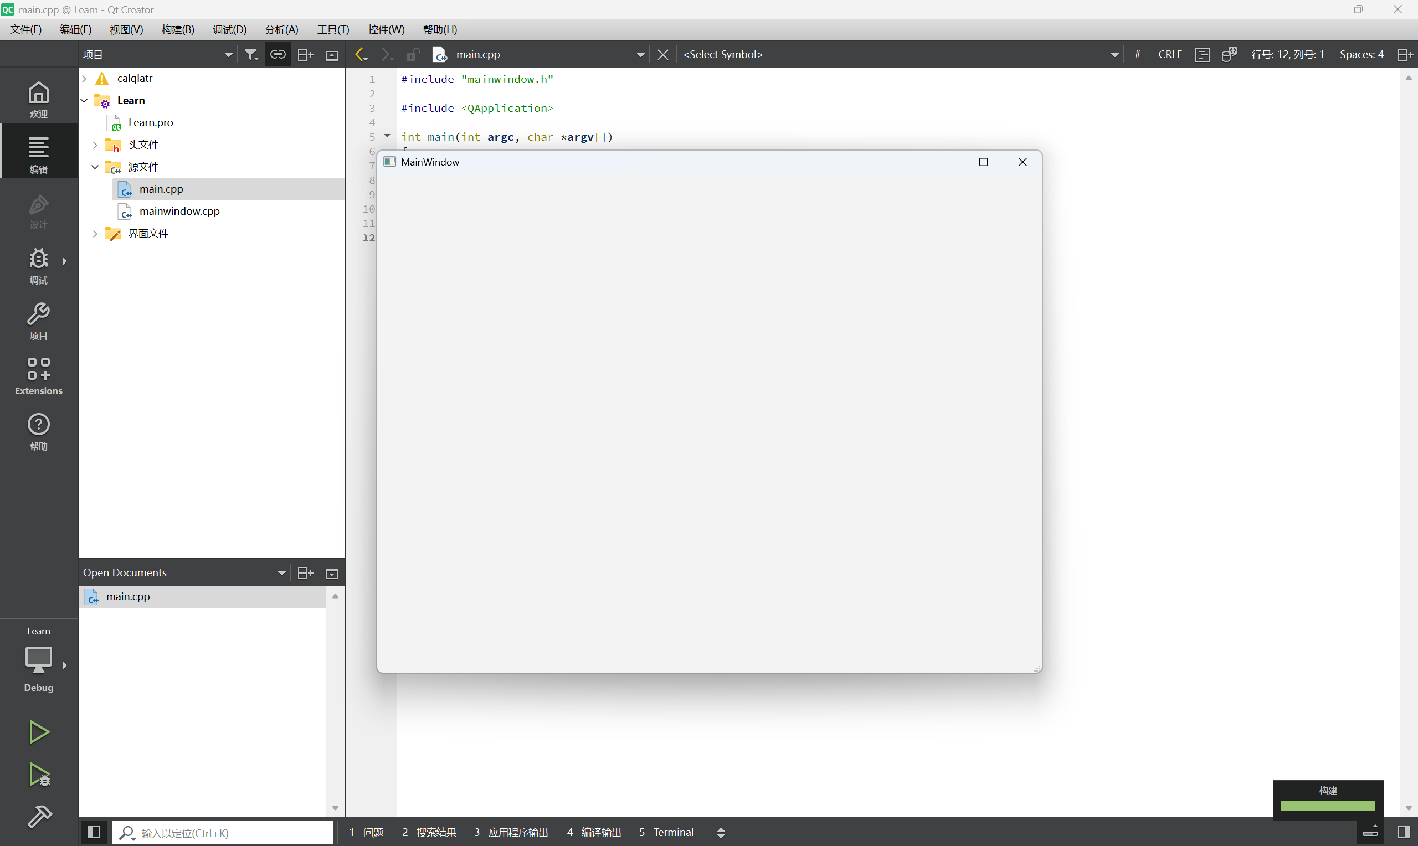Viewport: 1418px width, 846px height.
Task: Open the 5 Terminal pane
Action: (666, 832)
